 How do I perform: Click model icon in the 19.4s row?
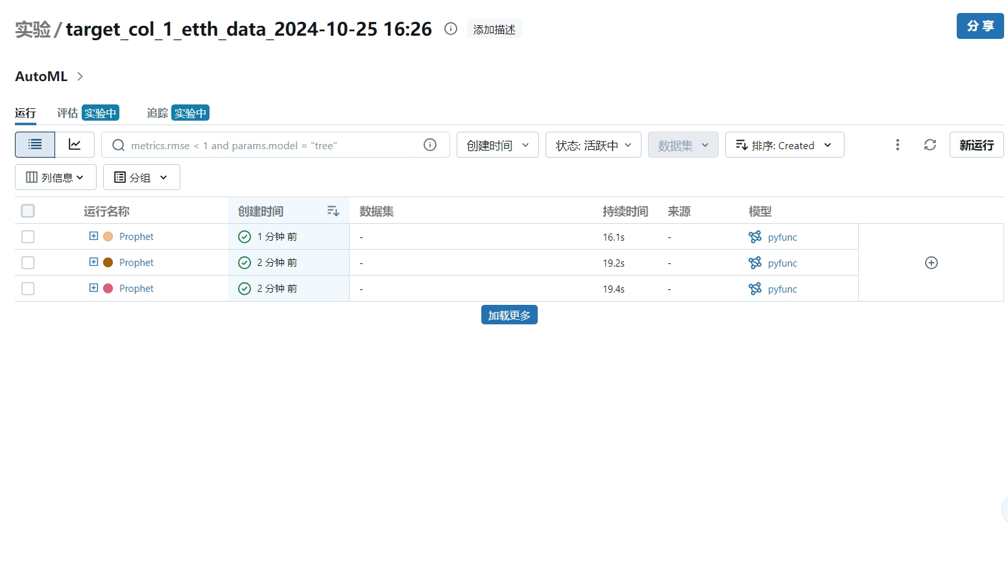755,289
